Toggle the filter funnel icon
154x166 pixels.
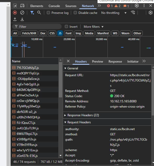click(x=32, y=13)
